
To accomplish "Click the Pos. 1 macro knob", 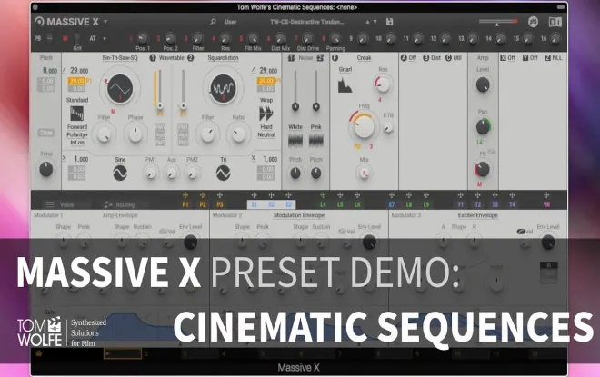I will (x=143, y=38).
